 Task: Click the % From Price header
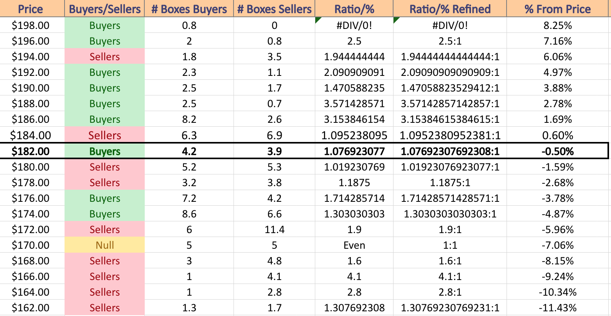click(x=558, y=9)
